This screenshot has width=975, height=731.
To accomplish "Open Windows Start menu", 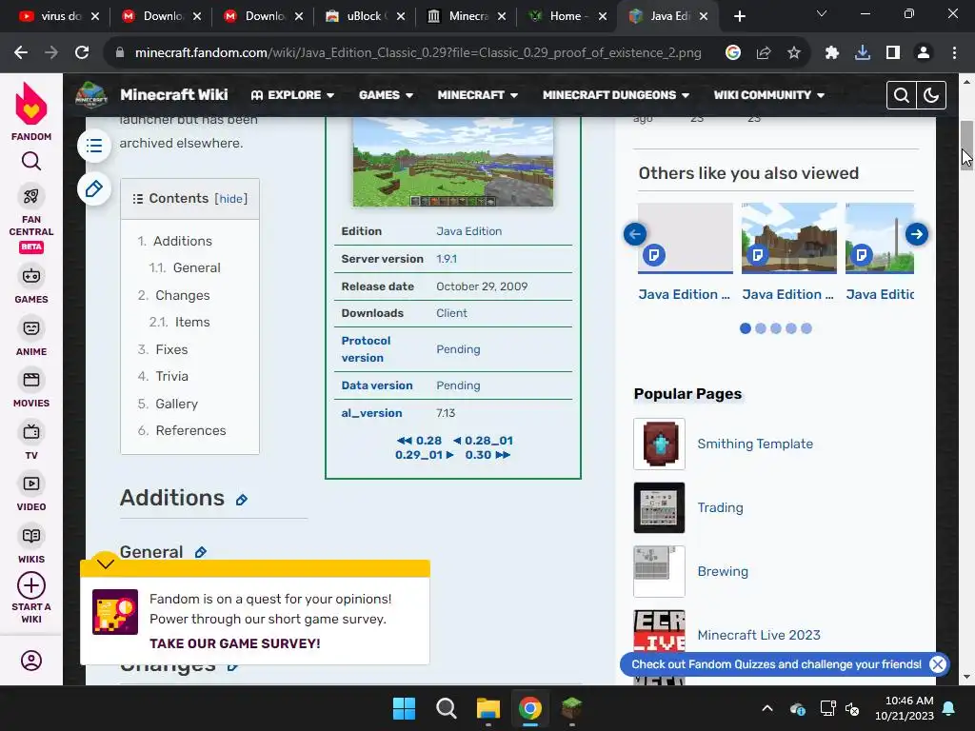I will (x=404, y=708).
